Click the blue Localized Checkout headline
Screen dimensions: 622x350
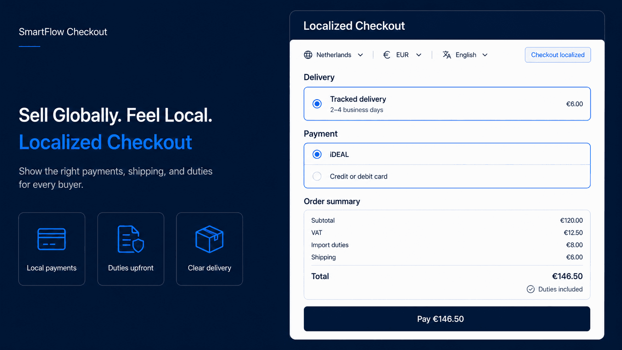tap(105, 142)
